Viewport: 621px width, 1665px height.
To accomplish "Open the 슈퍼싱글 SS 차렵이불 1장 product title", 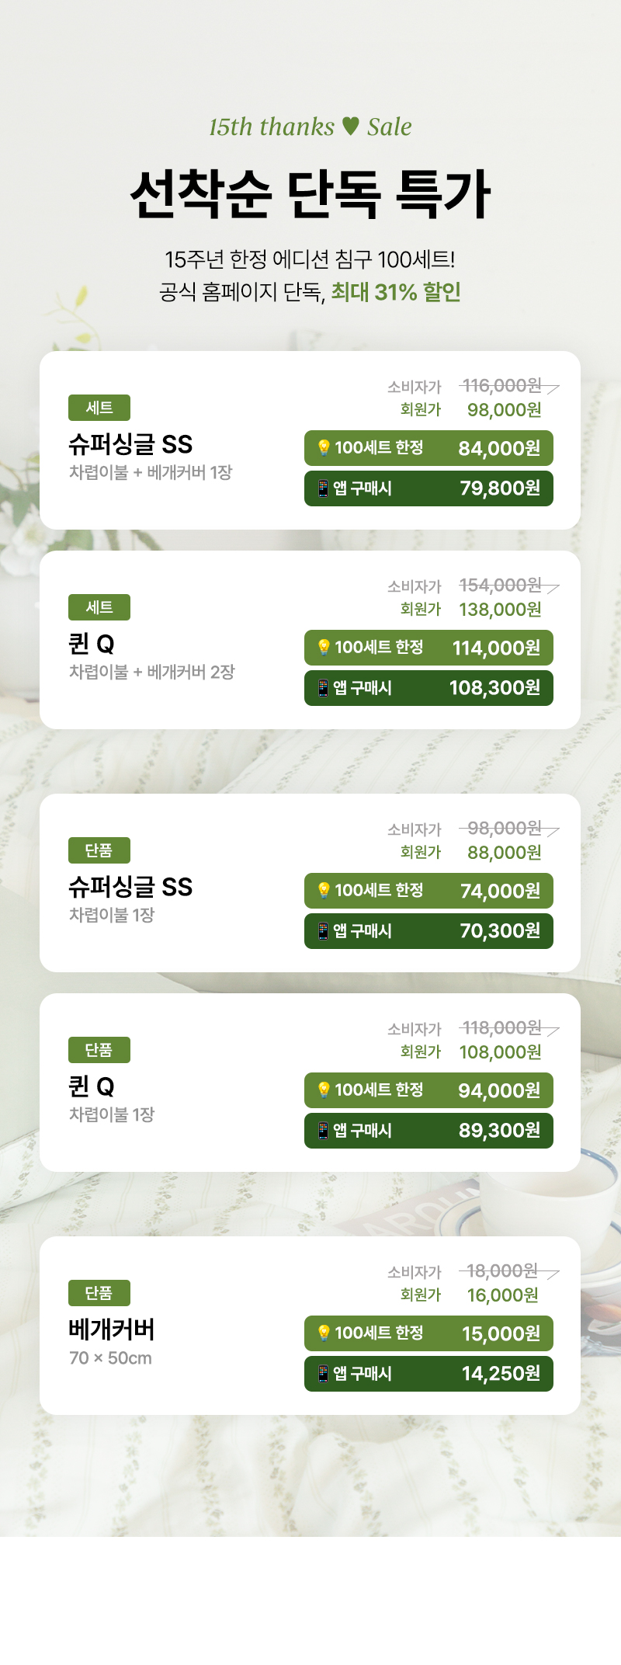I will [130, 887].
